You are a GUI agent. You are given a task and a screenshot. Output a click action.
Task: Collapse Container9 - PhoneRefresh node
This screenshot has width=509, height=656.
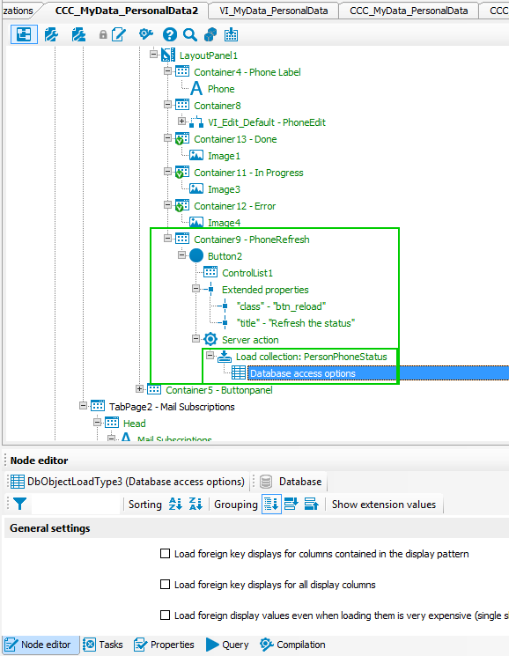pyautogui.click(x=167, y=239)
